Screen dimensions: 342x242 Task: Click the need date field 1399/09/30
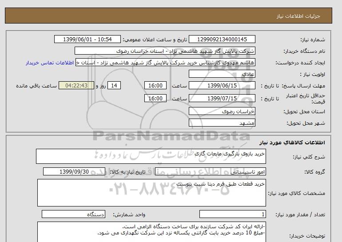point(74,171)
